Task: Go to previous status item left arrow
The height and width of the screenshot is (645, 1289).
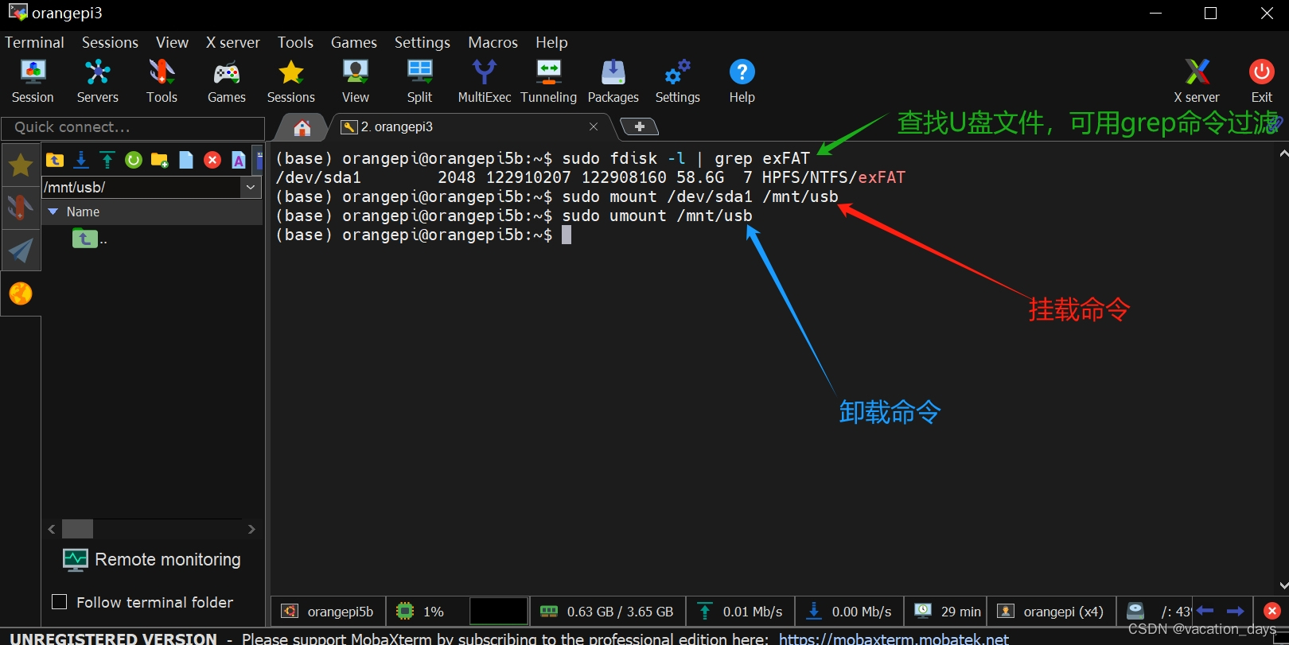Action: [x=1205, y=611]
